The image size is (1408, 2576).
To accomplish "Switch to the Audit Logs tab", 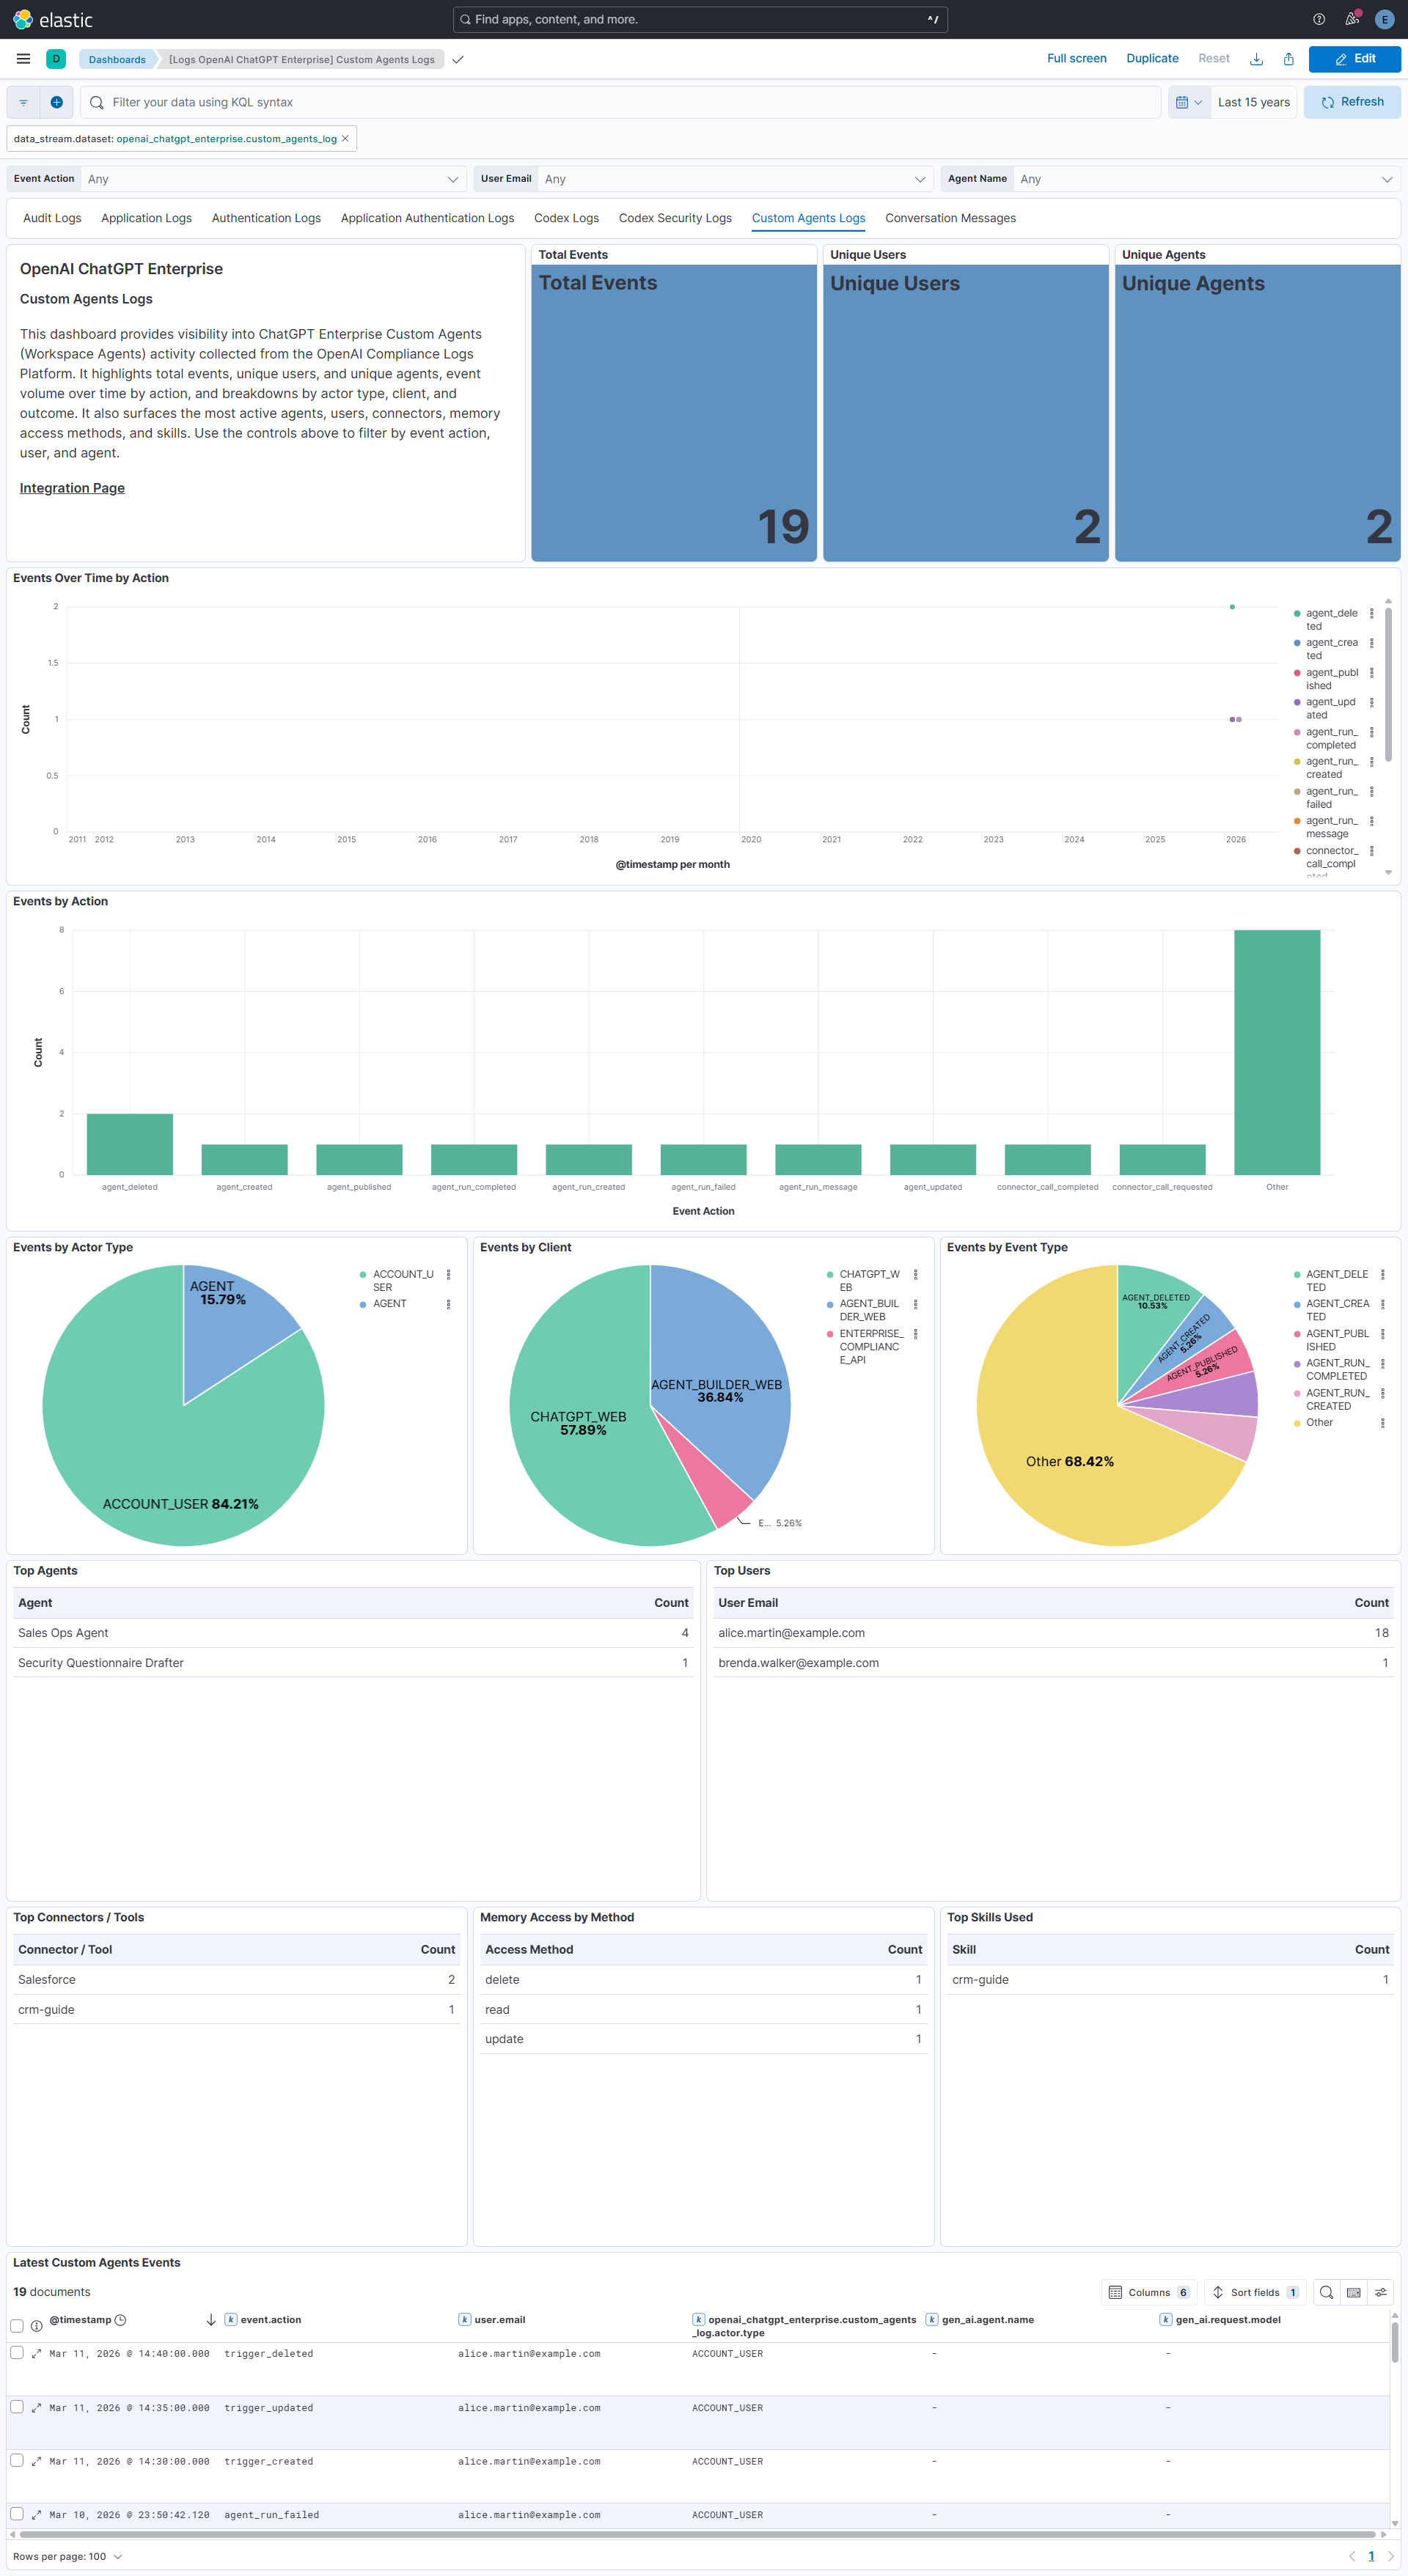I will click(x=52, y=218).
